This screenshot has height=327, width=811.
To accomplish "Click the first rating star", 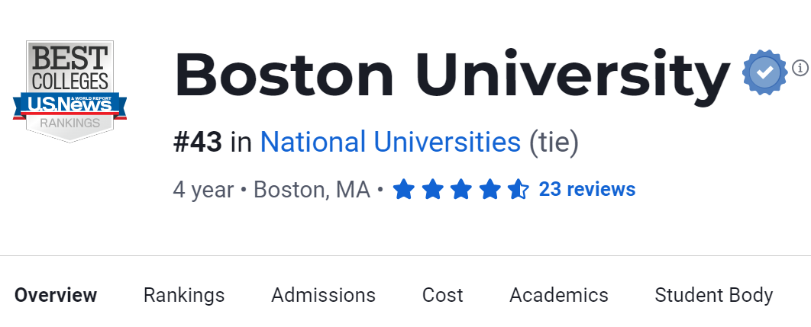I will (403, 189).
